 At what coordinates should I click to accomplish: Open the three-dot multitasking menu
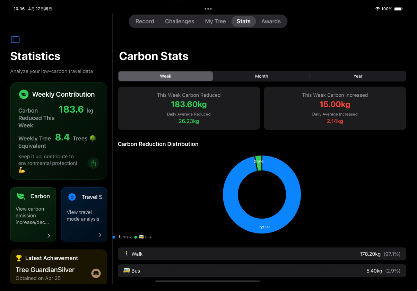[208, 9]
